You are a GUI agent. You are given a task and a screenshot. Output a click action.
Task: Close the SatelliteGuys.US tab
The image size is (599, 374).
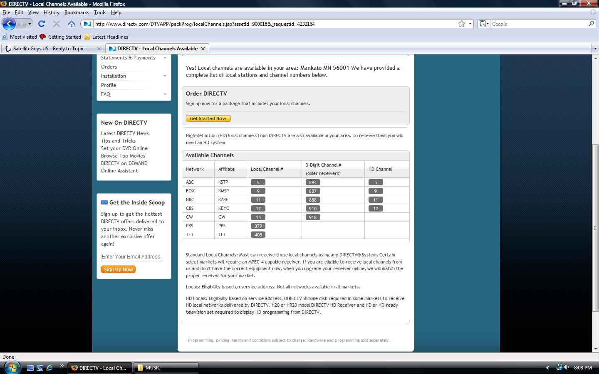pos(99,49)
